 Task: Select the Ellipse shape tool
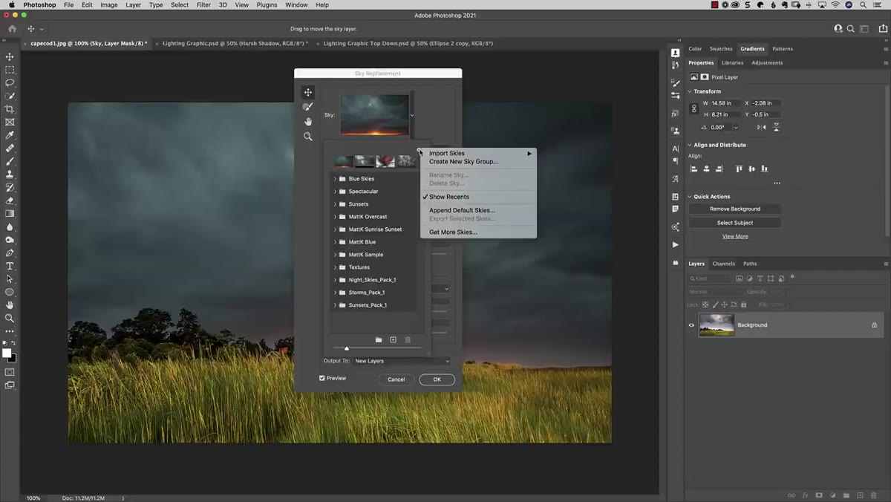click(x=10, y=292)
